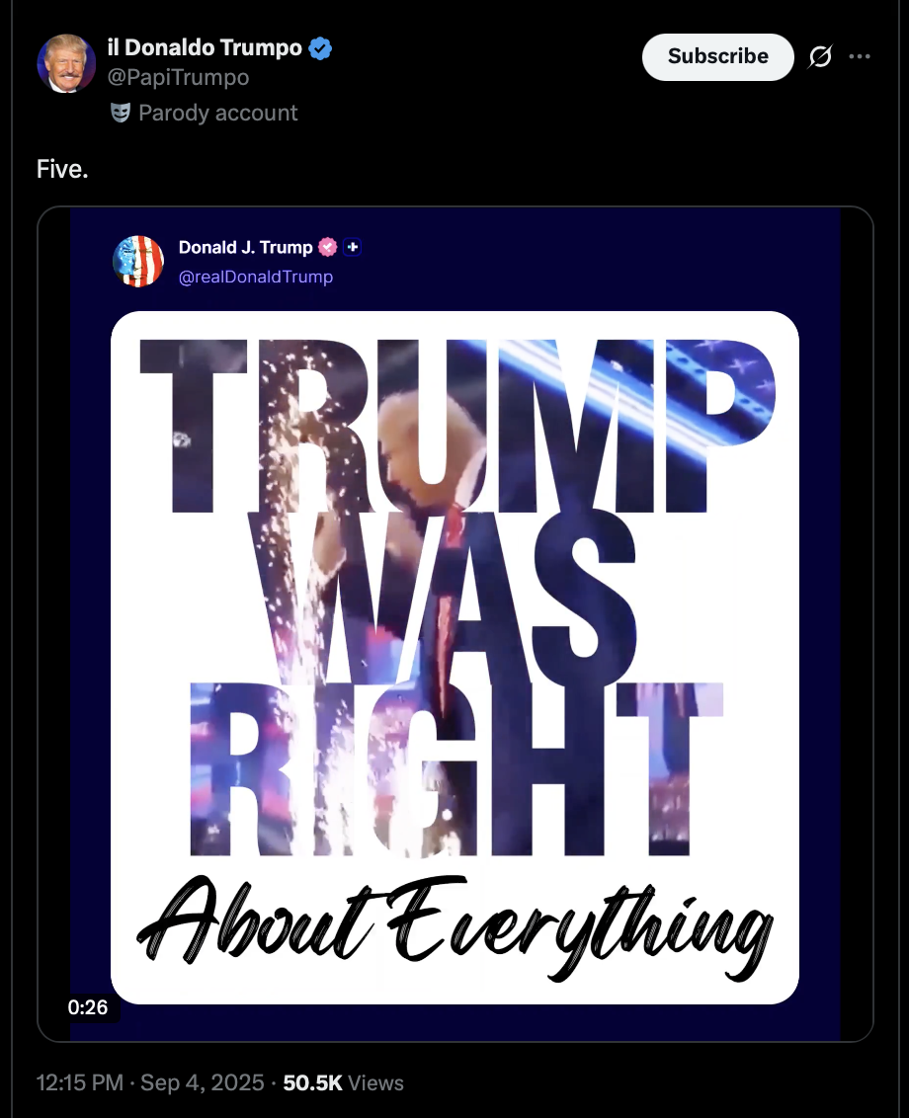Play the Trump Was Right video
The height and width of the screenshot is (1118, 909).
[x=455, y=624]
